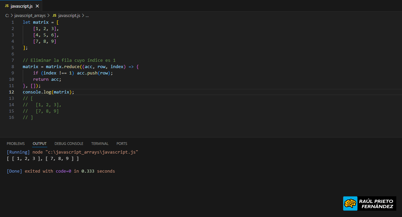402x217 pixels.
Task: Switch to the PORTS panel tab
Action: click(122, 144)
